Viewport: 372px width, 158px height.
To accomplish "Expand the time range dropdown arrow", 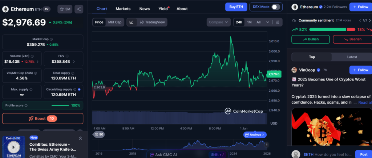I will 268,22.
